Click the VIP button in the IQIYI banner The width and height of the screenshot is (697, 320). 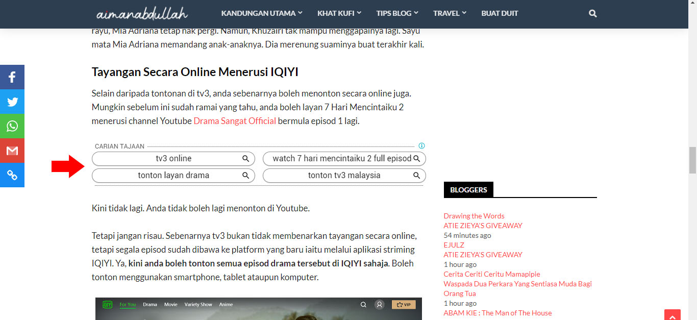point(404,304)
